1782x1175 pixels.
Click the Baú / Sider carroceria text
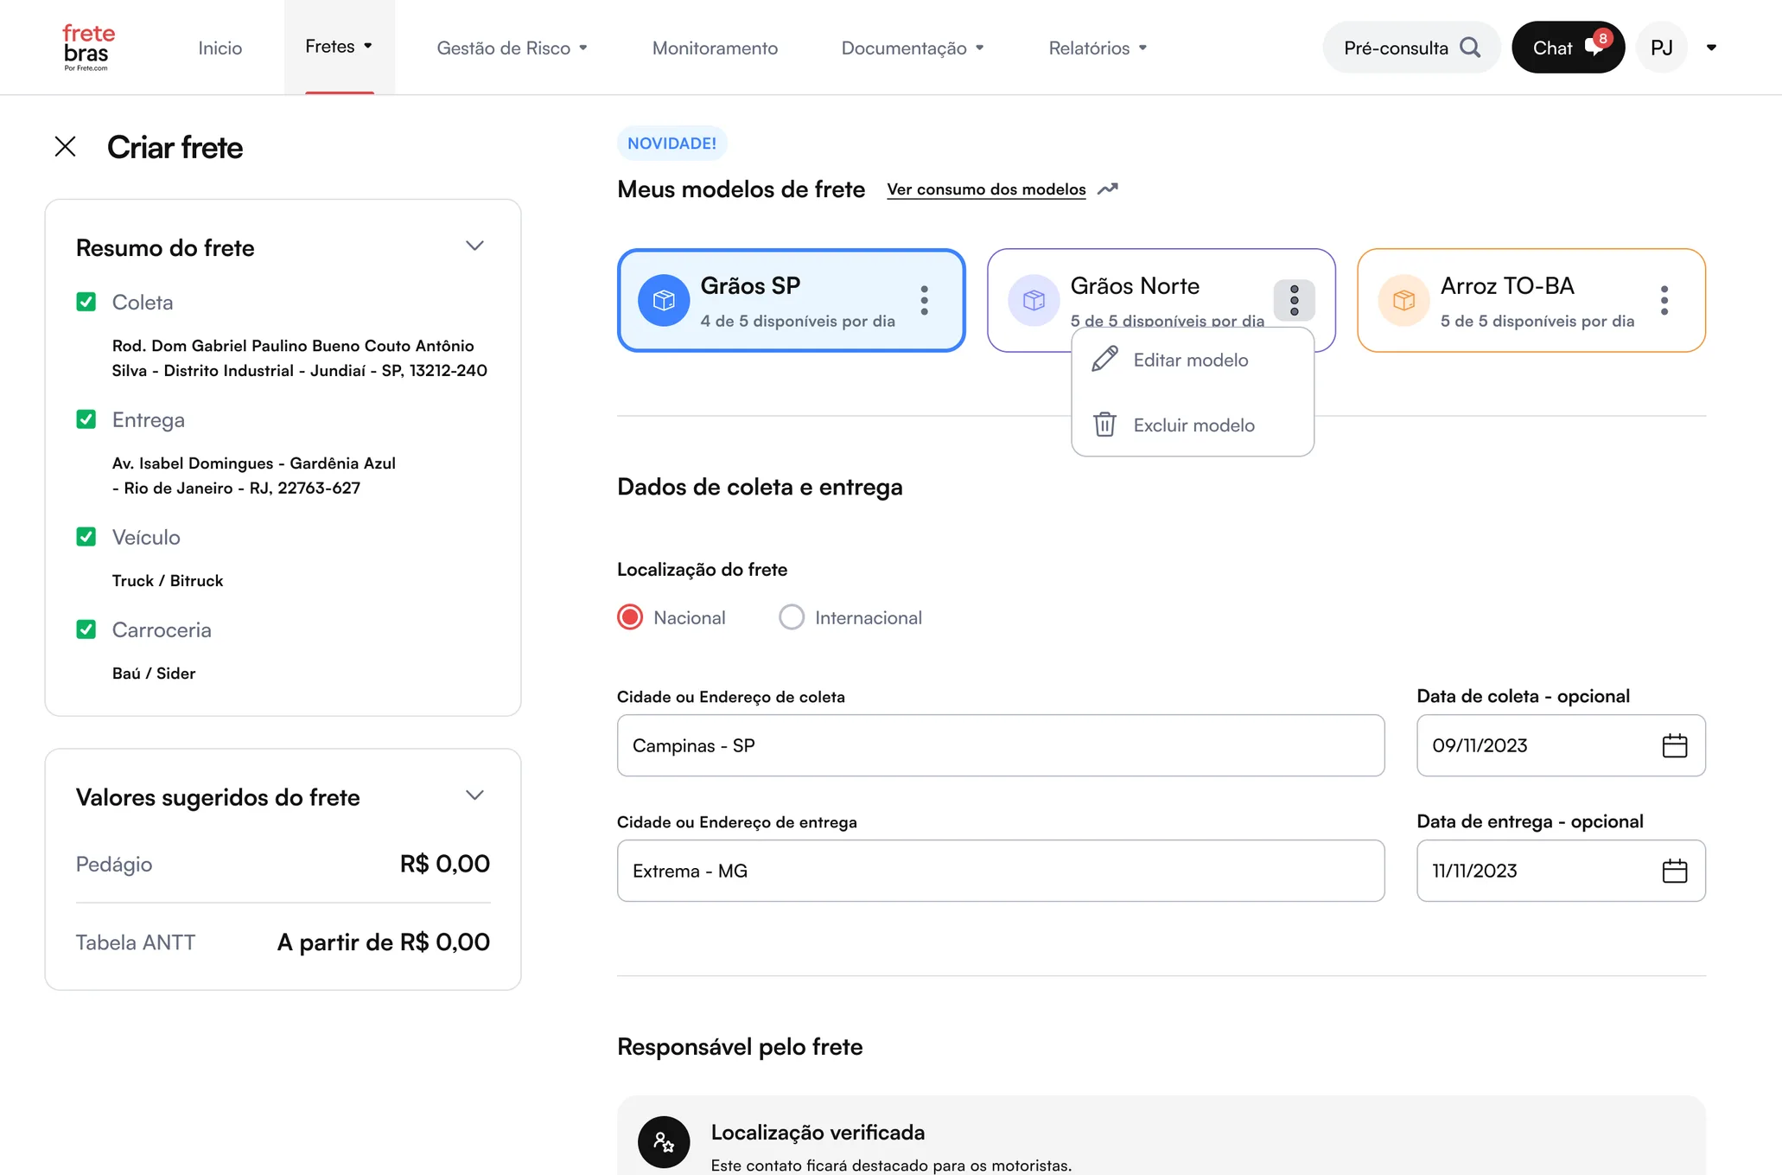point(154,674)
